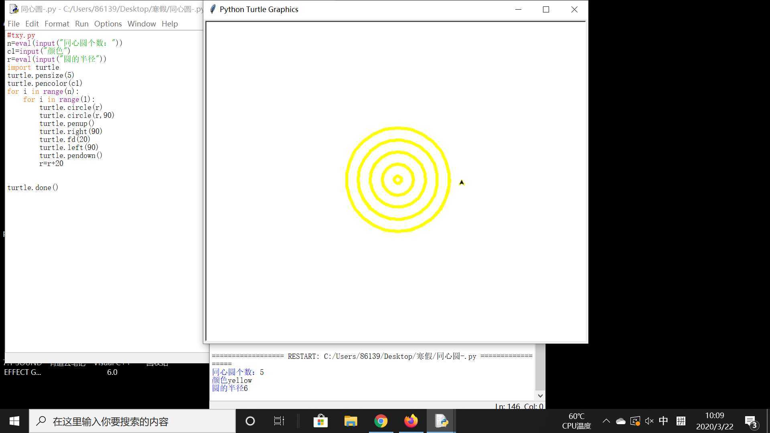The height and width of the screenshot is (433, 770).
Task: Open the File menu in IDLE editor
Action: (13, 24)
